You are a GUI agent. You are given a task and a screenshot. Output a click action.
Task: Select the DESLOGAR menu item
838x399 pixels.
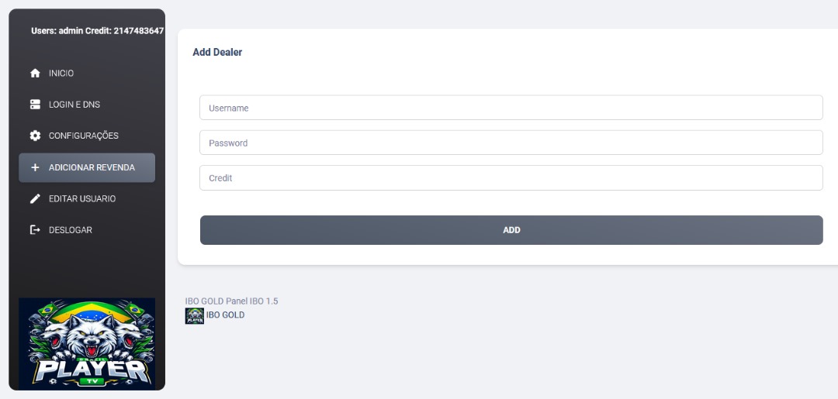coord(71,230)
